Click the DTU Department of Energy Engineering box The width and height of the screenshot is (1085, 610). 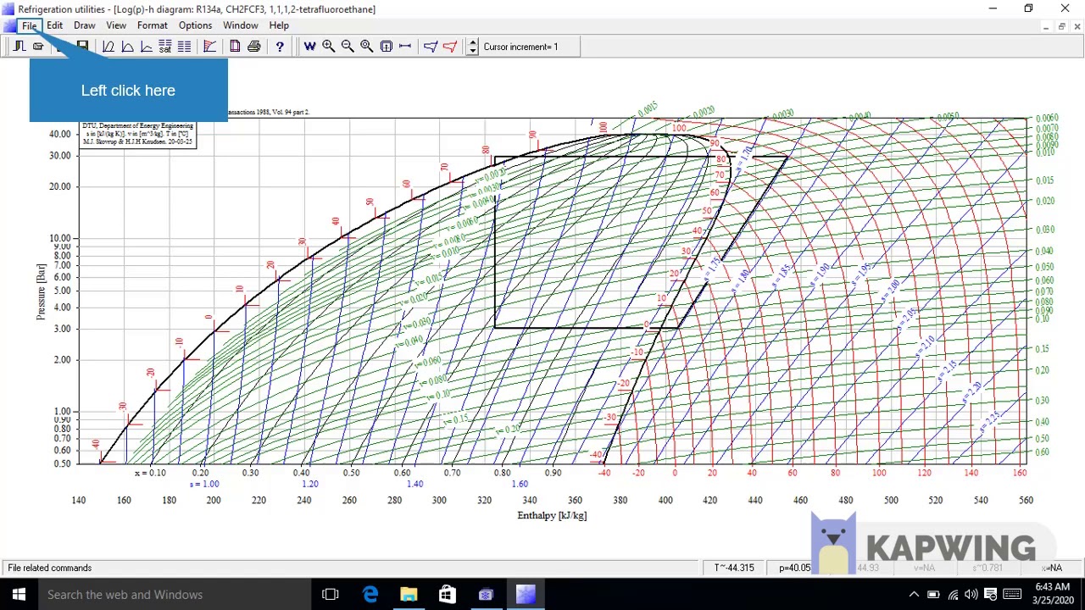pyautogui.click(x=138, y=133)
